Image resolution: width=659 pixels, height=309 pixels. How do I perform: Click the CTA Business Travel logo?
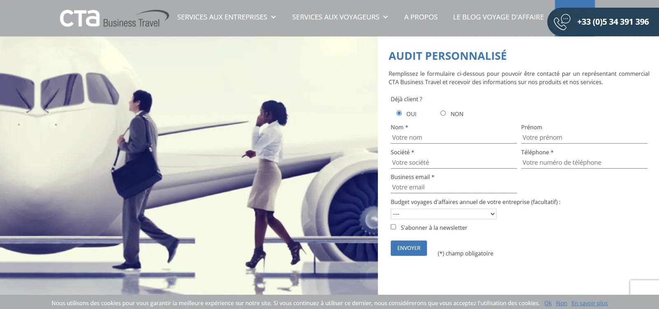point(114,19)
